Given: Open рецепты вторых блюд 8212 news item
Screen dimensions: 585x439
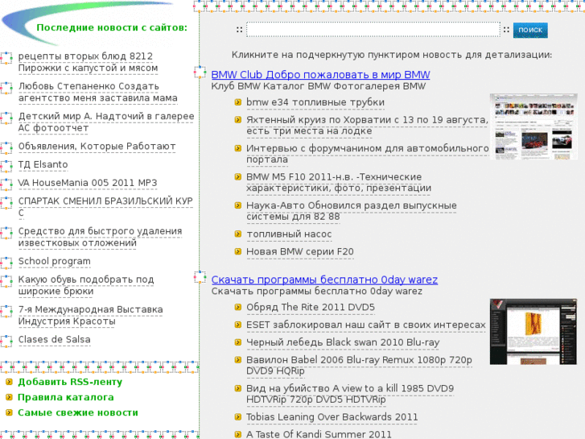Looking at the screenshot, I should coord(88,62).
